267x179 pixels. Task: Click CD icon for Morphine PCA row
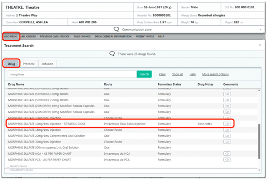coord(227,160)
